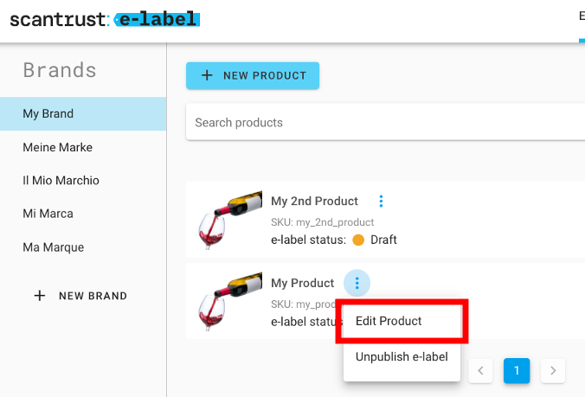Click the plus icon next to New Brand

coord(39,296)
